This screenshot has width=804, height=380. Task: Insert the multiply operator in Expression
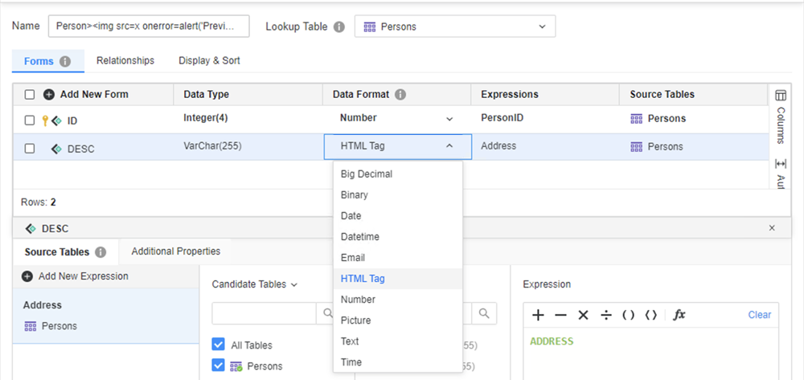(x=584, y=315)
